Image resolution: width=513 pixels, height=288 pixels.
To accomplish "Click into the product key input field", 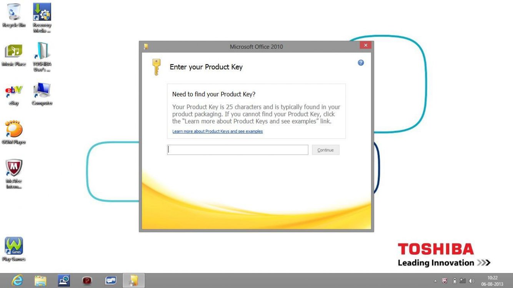I will pos(238,150).
